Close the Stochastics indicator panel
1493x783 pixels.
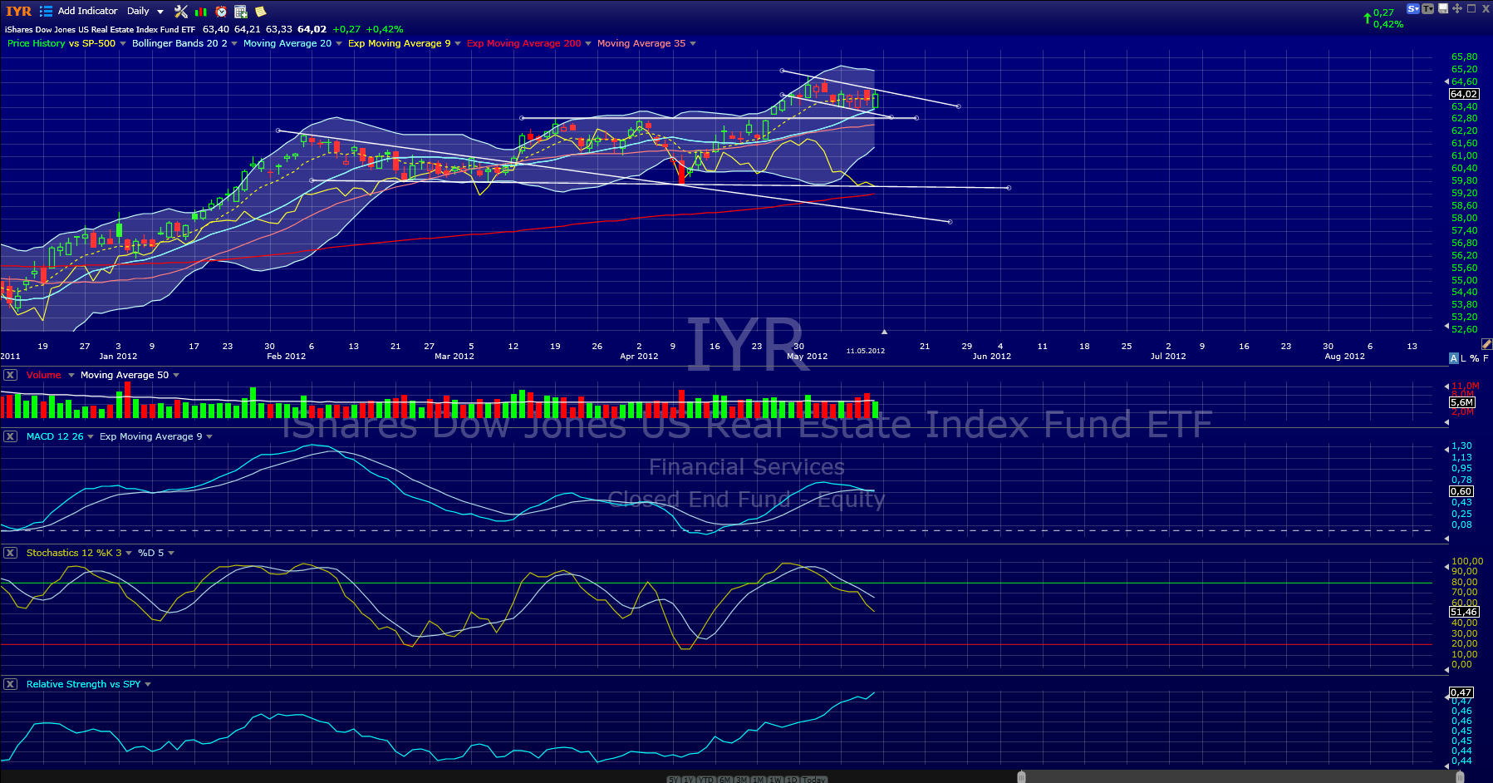coord(10,553)
